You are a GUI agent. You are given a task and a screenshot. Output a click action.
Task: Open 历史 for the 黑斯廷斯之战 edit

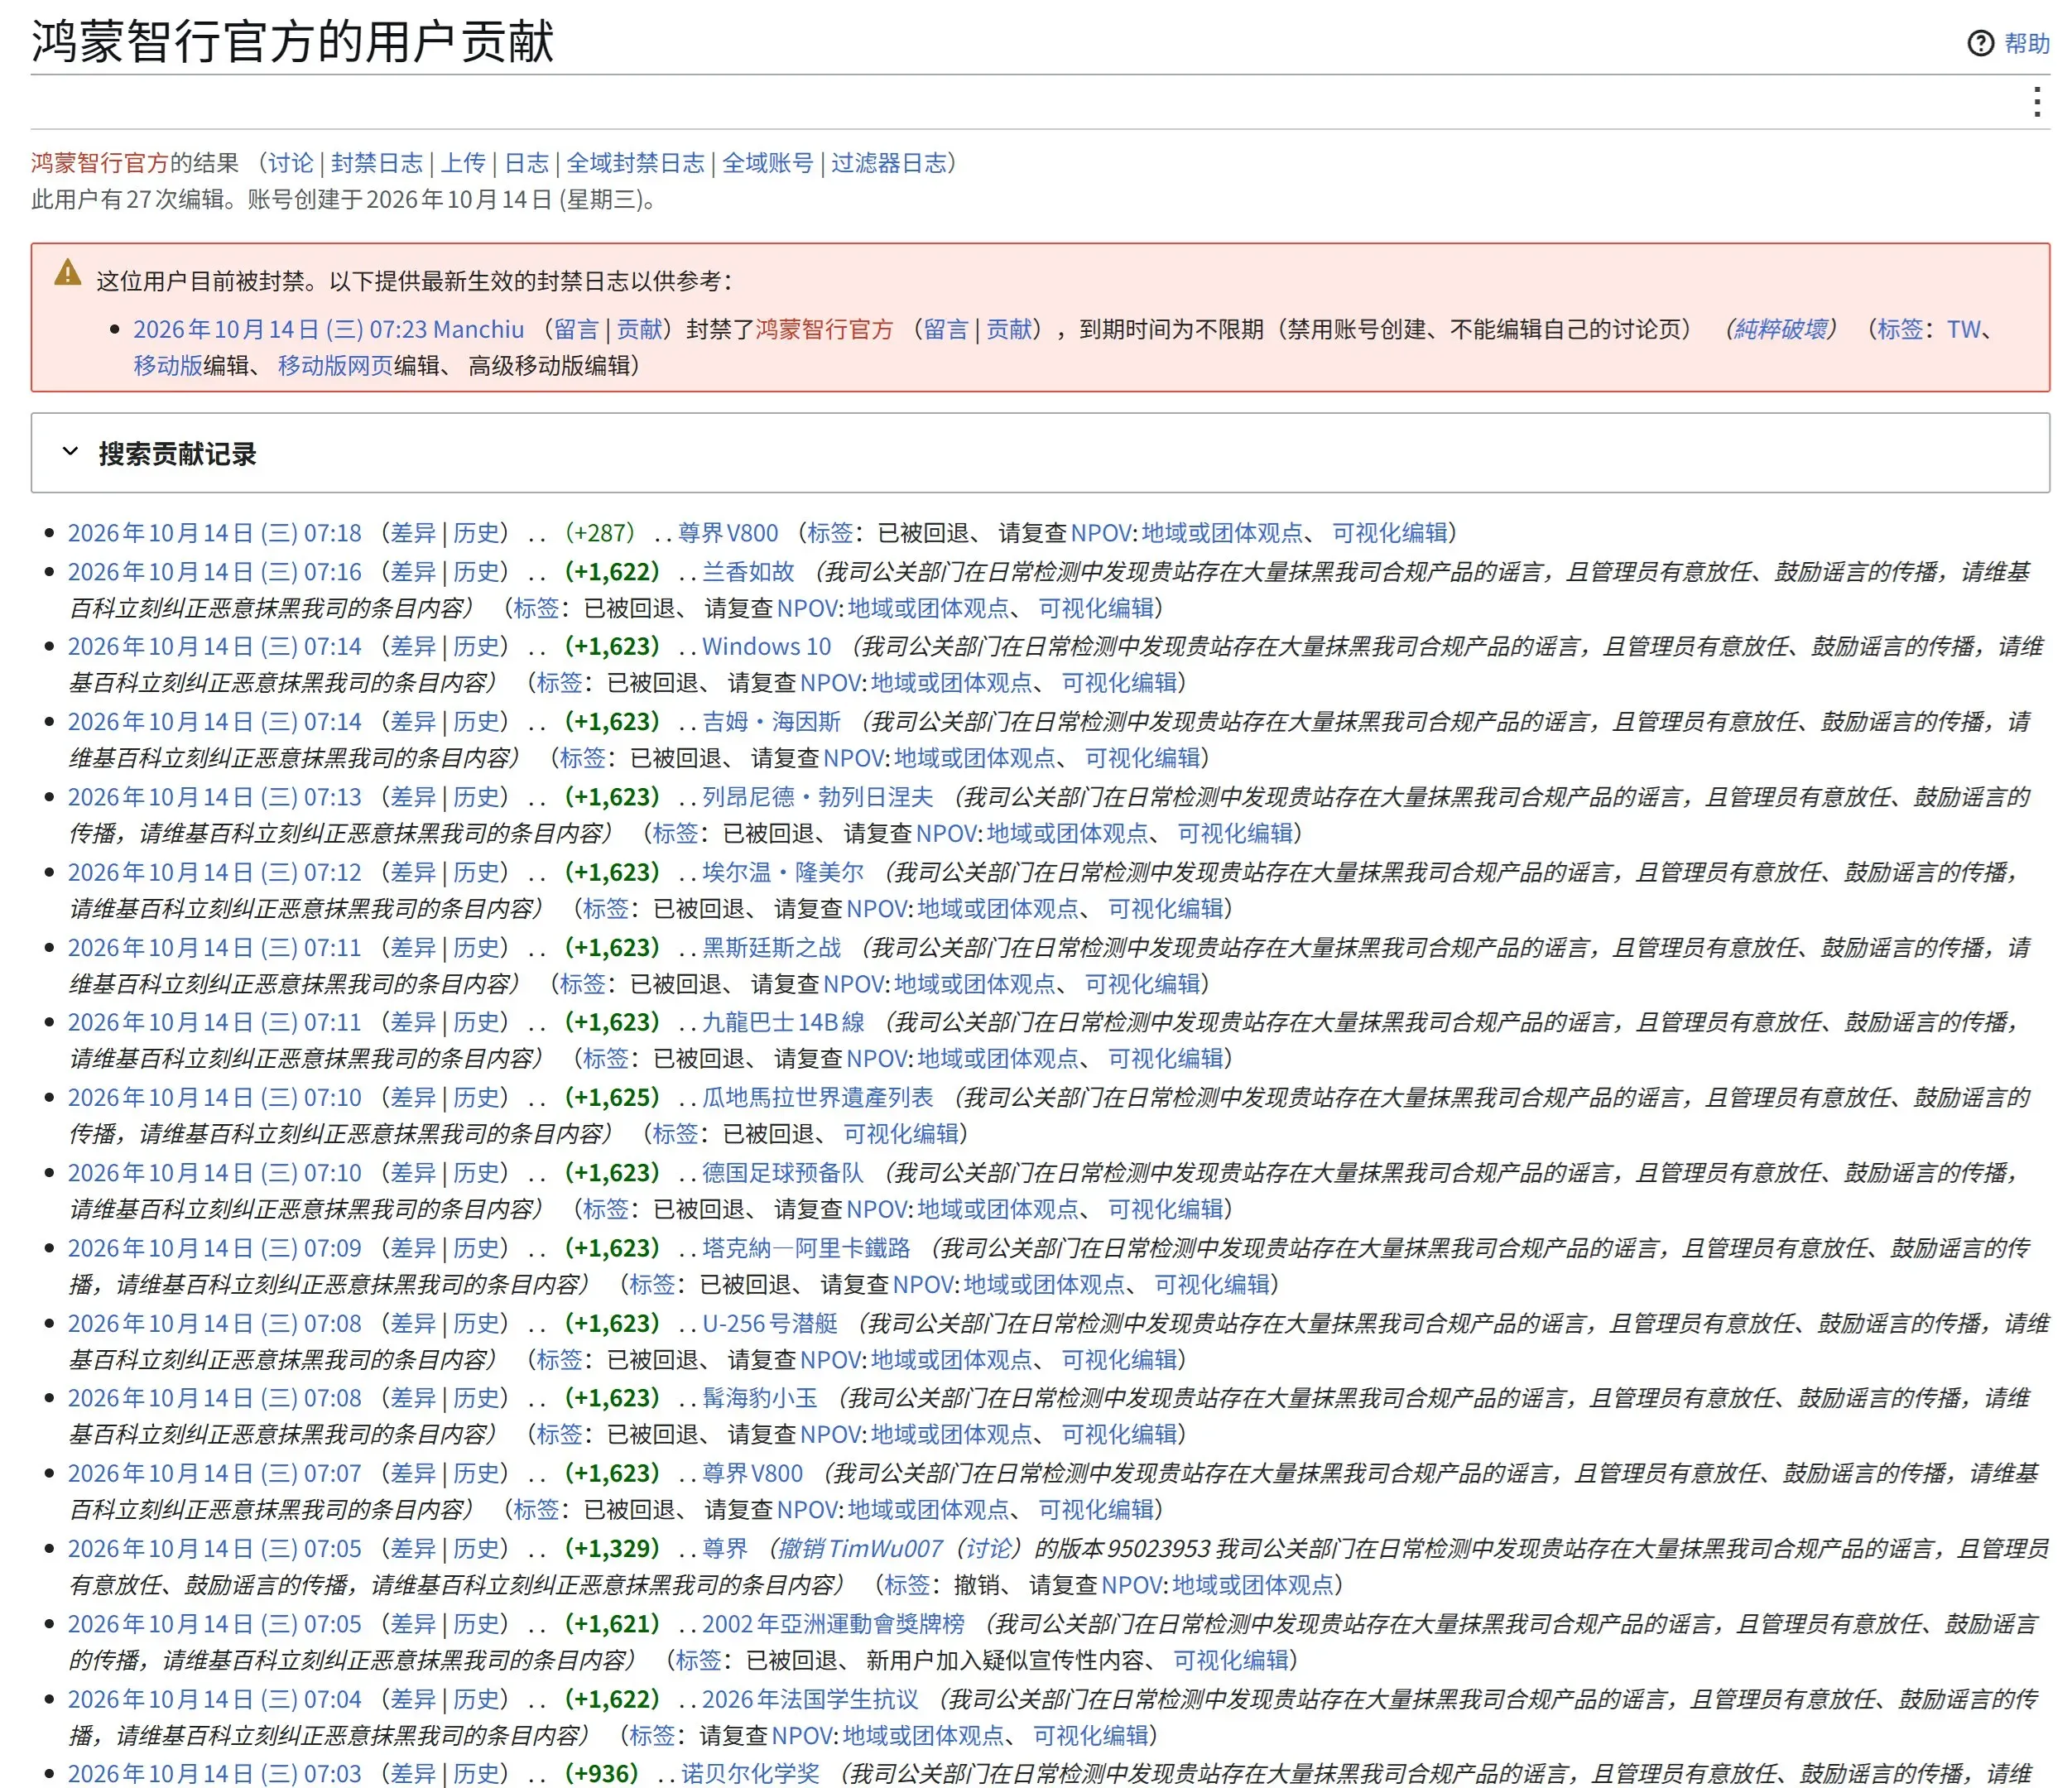click(x=476, y=948)
